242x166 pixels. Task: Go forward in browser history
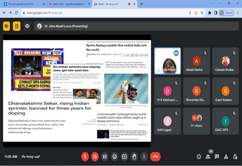pos(10,13)
